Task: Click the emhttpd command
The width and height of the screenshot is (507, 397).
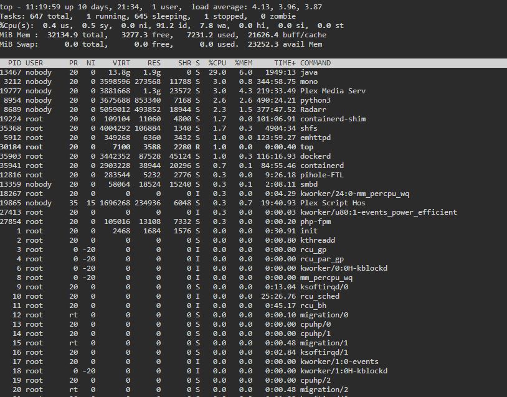Action: [x=315, y=138]
